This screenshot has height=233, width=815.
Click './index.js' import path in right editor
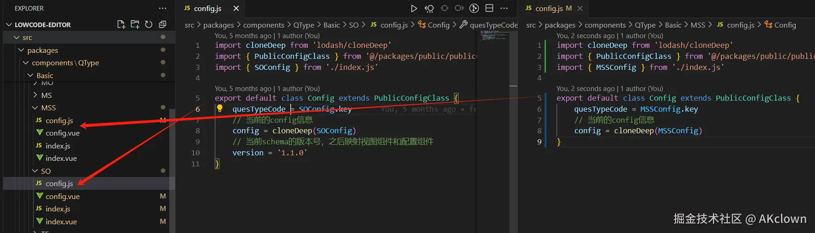click(698, 67)
